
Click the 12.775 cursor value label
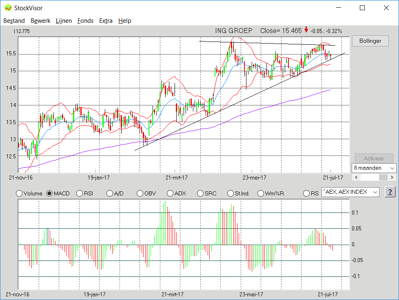(22, 31)
